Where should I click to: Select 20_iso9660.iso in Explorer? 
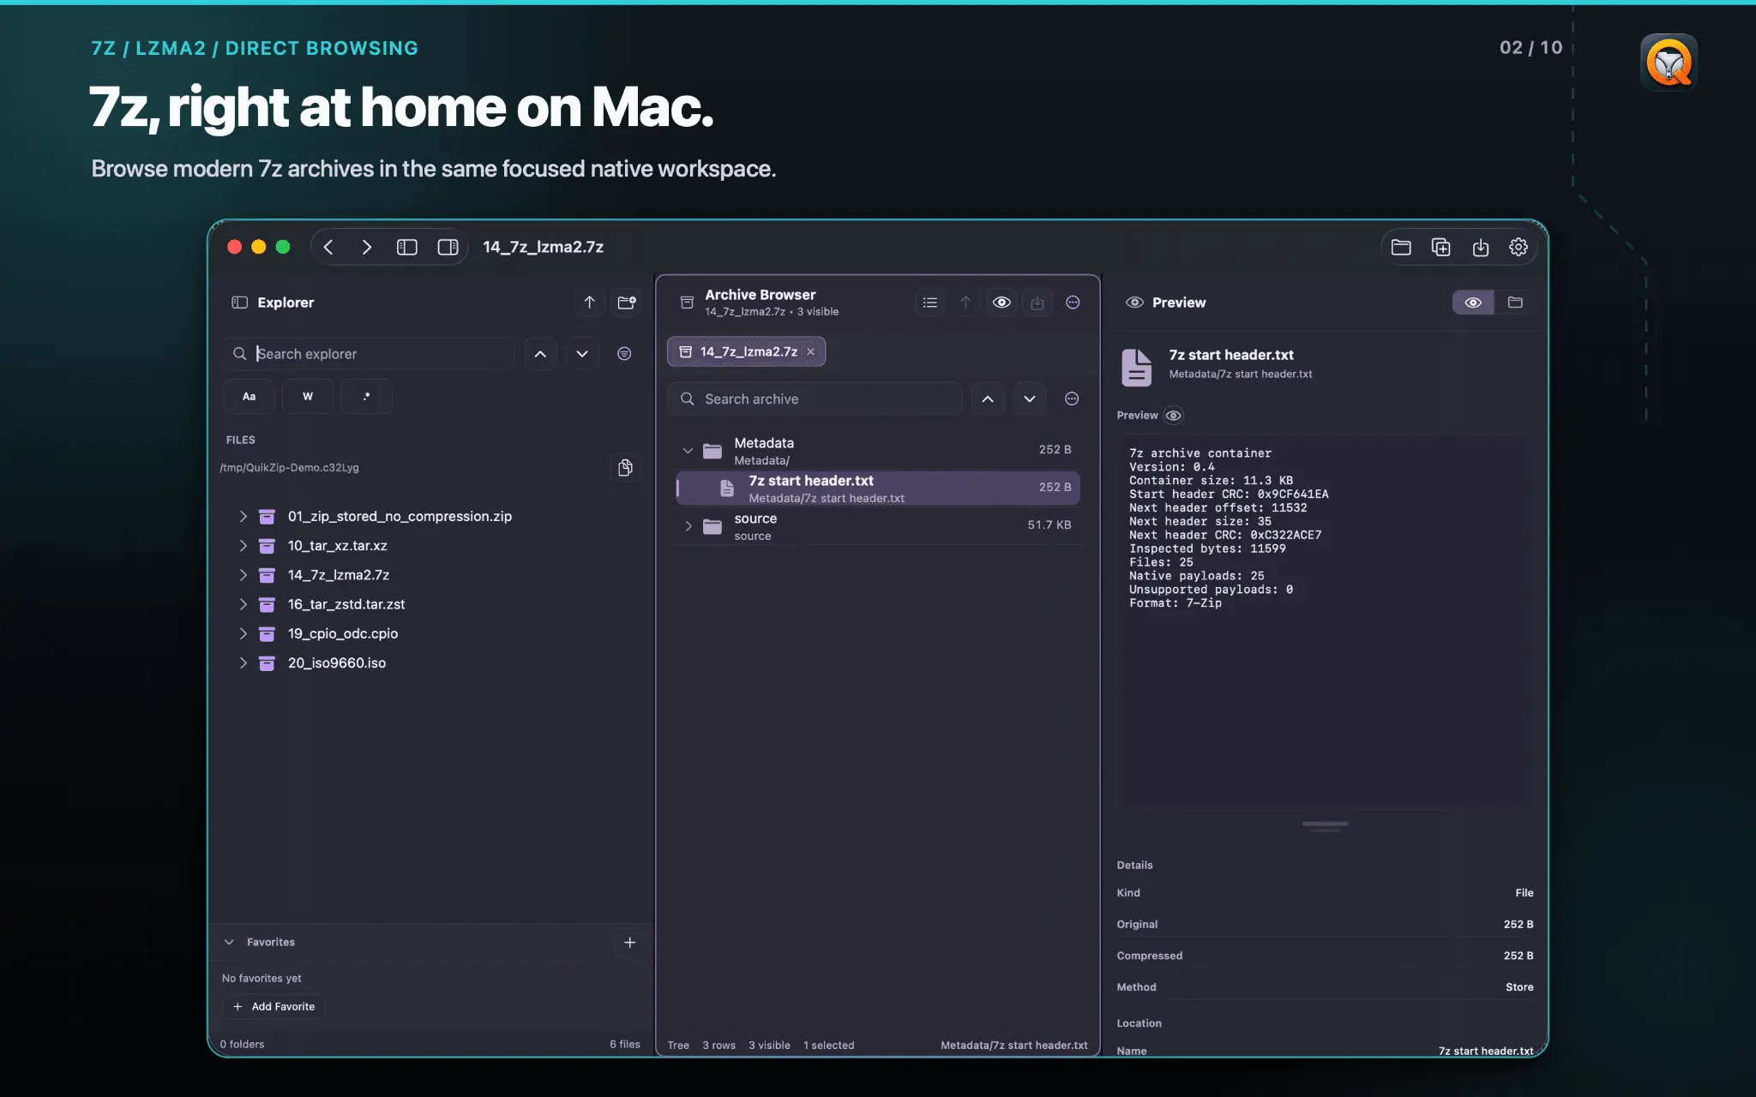(x=336, y=663)
